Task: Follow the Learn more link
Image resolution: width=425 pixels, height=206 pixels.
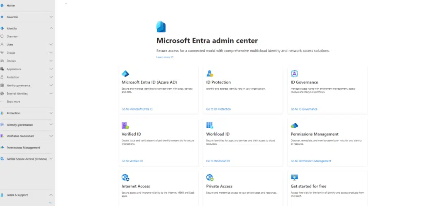Action: pyautogui.click(x=165, y=57)
